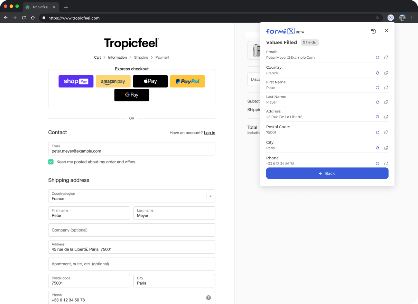Viewport: 418px width, 304px height.
Task: Check out with Shop Pay
Action: point(76,81)
